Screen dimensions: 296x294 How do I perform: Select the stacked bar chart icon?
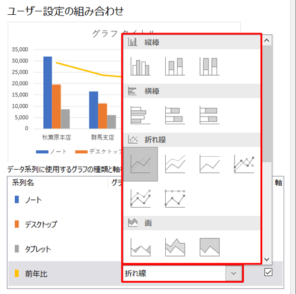175,115
